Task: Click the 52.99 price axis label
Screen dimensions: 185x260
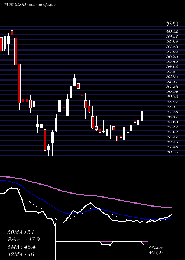Action: pos(172,77)
